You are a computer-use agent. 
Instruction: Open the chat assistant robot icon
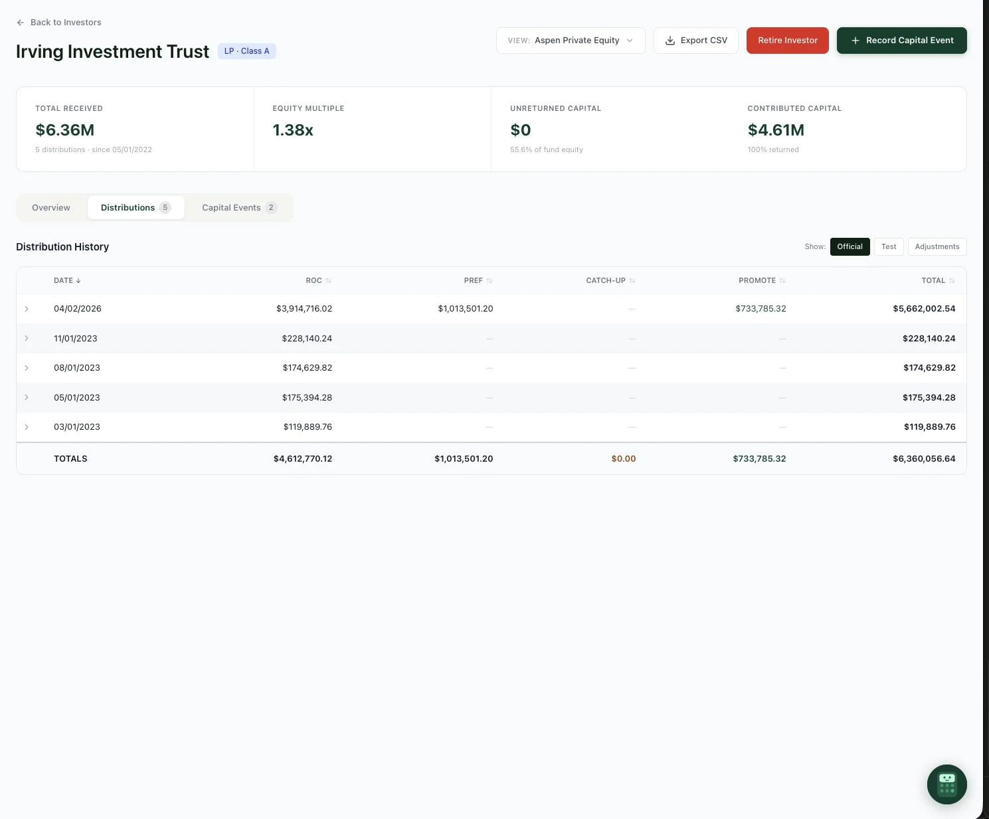tap(946, 784)
